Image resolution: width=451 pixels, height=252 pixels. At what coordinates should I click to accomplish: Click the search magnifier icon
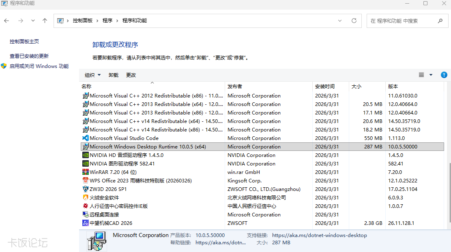[440, 21]
